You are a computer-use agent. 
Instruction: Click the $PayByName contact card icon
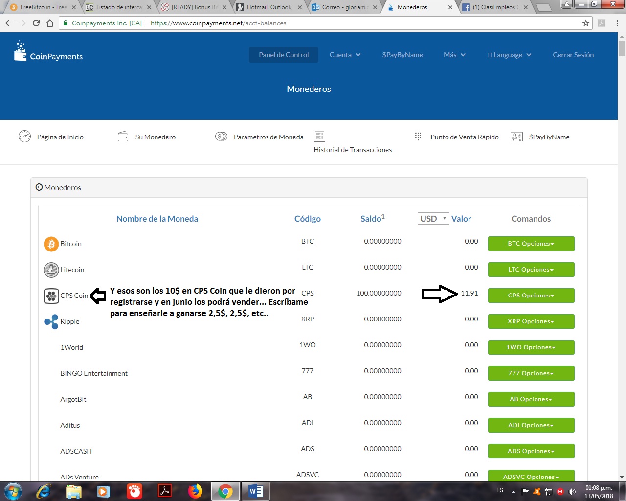[x=516, y=137]
